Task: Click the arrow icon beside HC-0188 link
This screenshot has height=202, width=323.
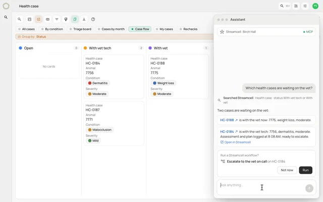Action: click(x=236, y=120)
